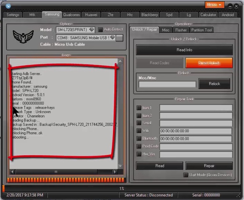Click the Read Codes button
The width and height of the screenshot is (244, 200).
[x=160, y=63]
